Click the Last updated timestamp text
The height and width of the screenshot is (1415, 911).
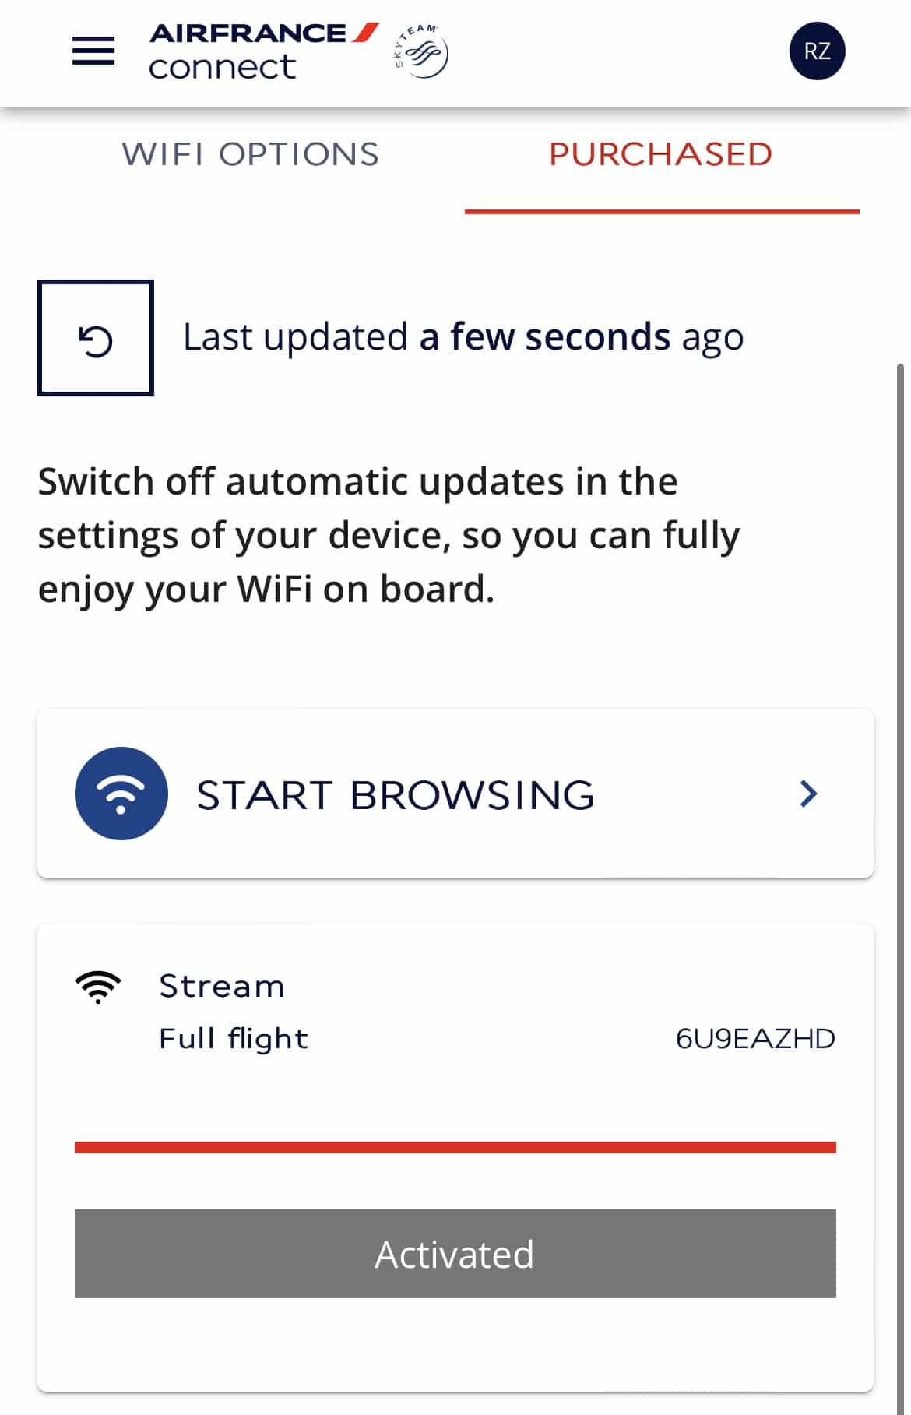(x=463, y=337)
